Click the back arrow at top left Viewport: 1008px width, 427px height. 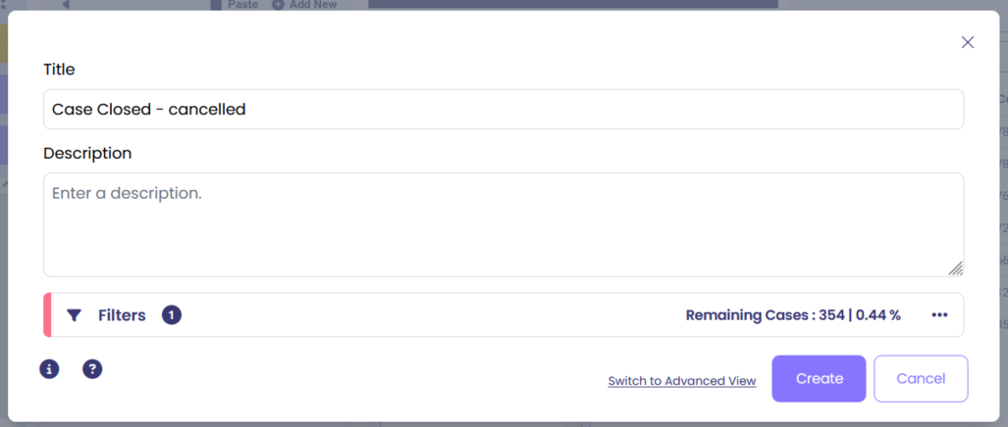pos(65,5)
